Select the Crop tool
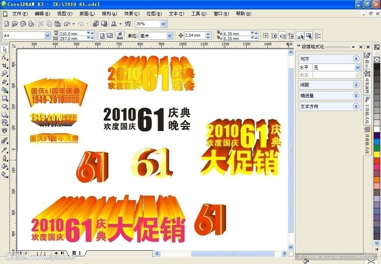This screenshot has height=264, width=381. (5, 65)
